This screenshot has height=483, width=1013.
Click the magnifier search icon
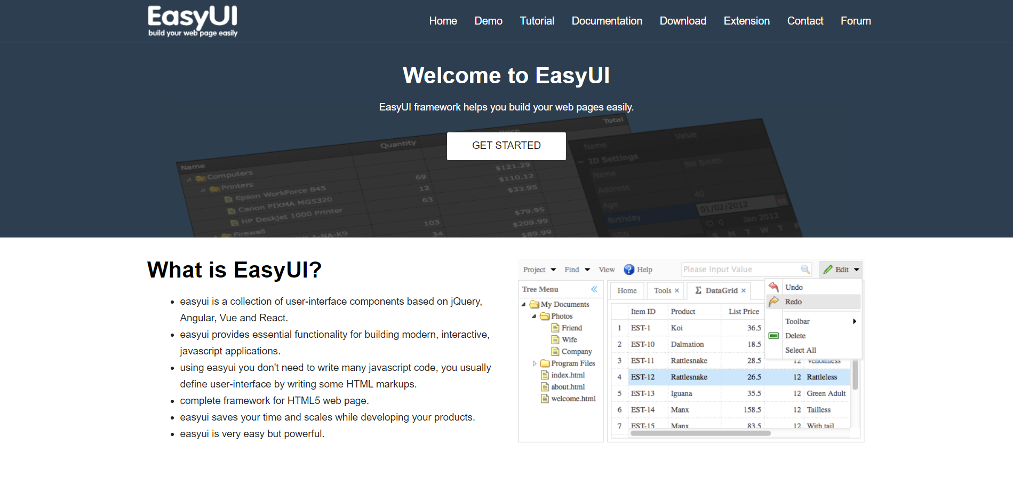[x=805, y=270]
